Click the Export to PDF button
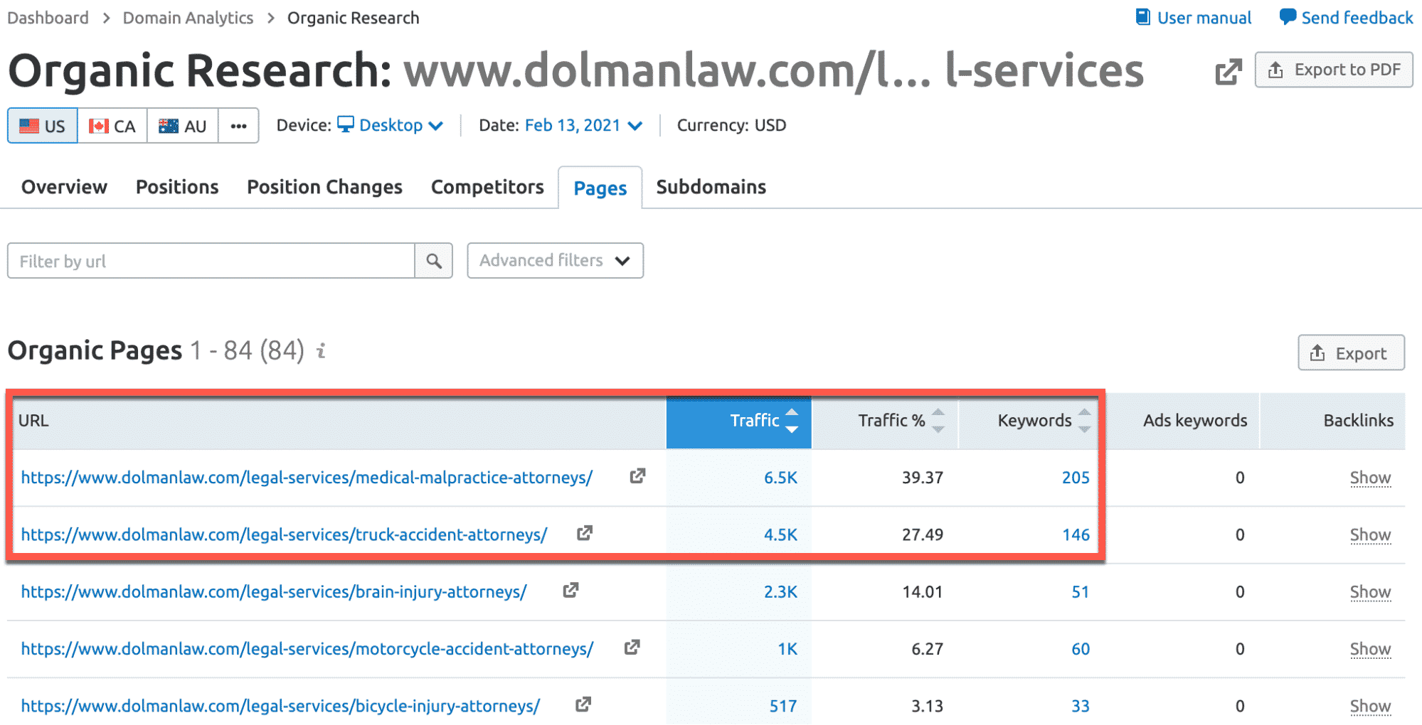 1334,70
